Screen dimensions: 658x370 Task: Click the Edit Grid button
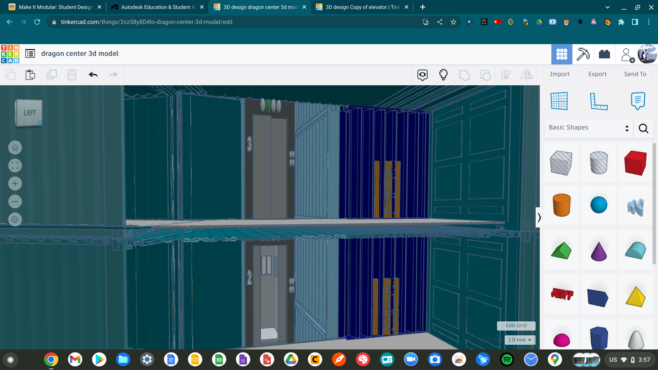point(516,325)
